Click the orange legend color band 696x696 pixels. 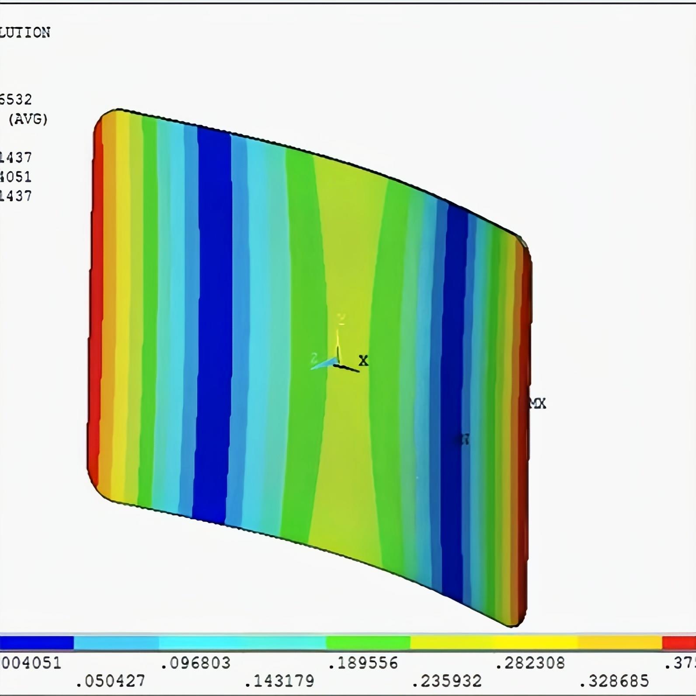coord(620,643)
